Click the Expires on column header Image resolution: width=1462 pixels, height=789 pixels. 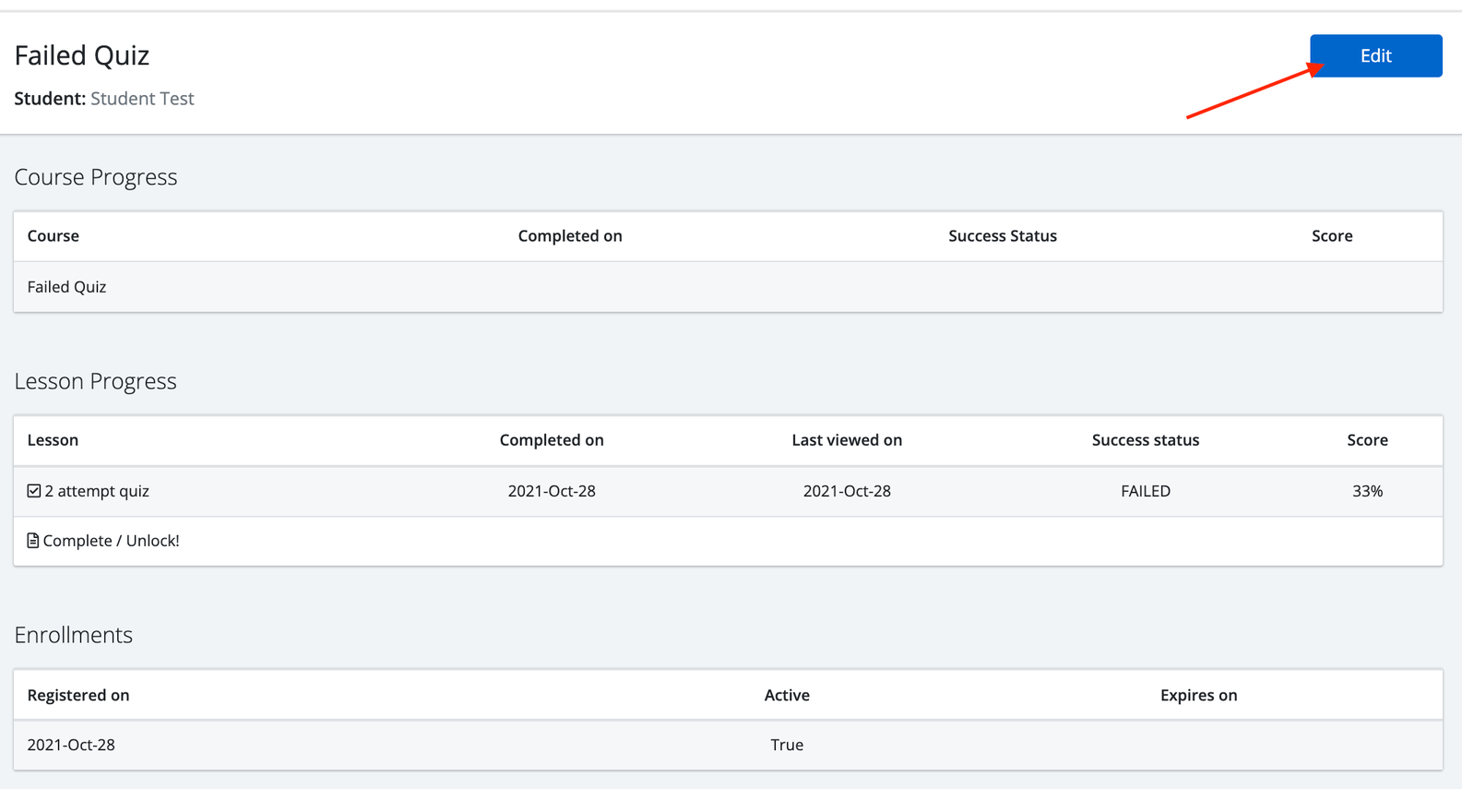[x=1198, y=696]
